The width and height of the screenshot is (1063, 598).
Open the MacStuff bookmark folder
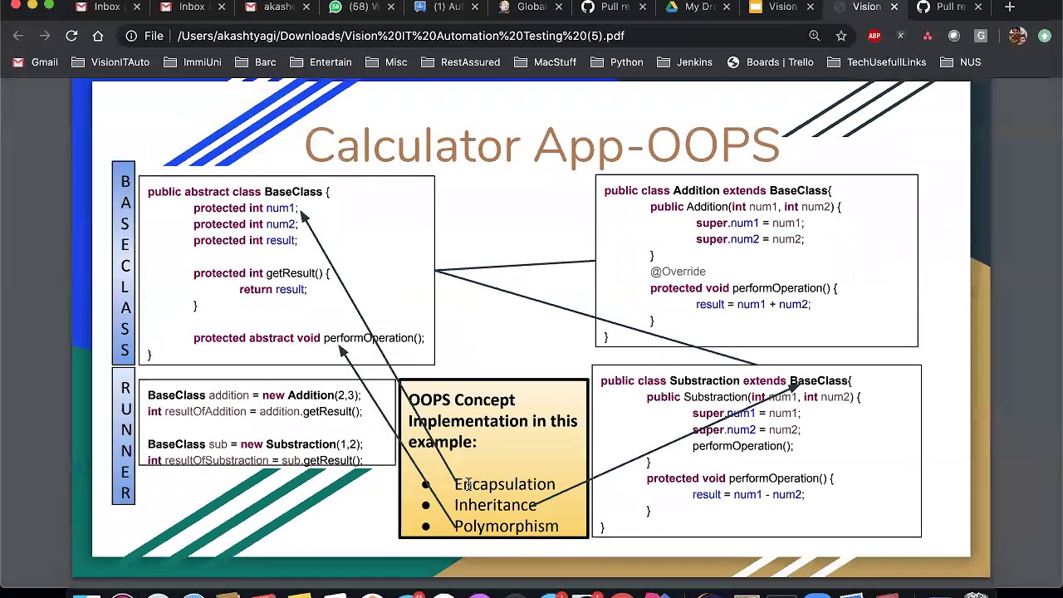pyautogui.click(x=546, y=62)
